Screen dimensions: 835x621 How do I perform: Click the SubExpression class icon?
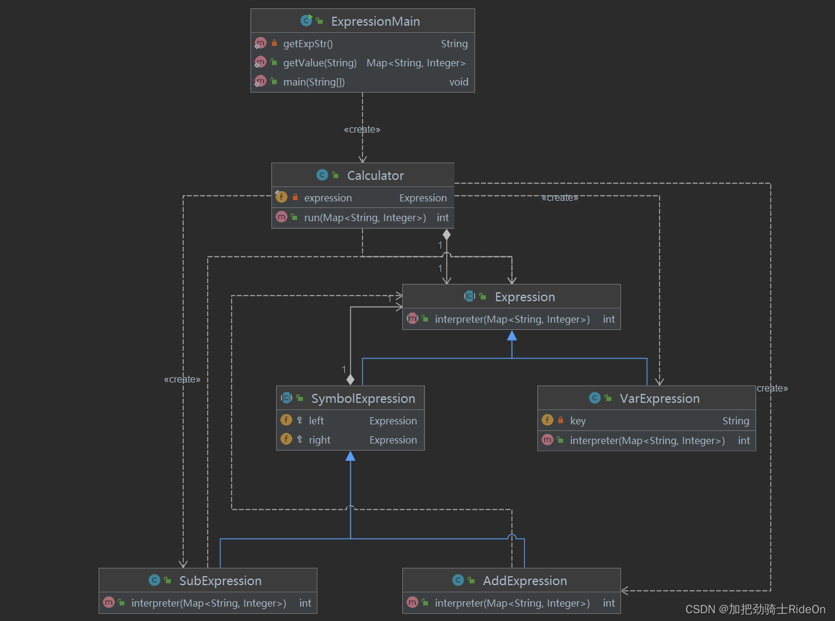click(154, 580)
